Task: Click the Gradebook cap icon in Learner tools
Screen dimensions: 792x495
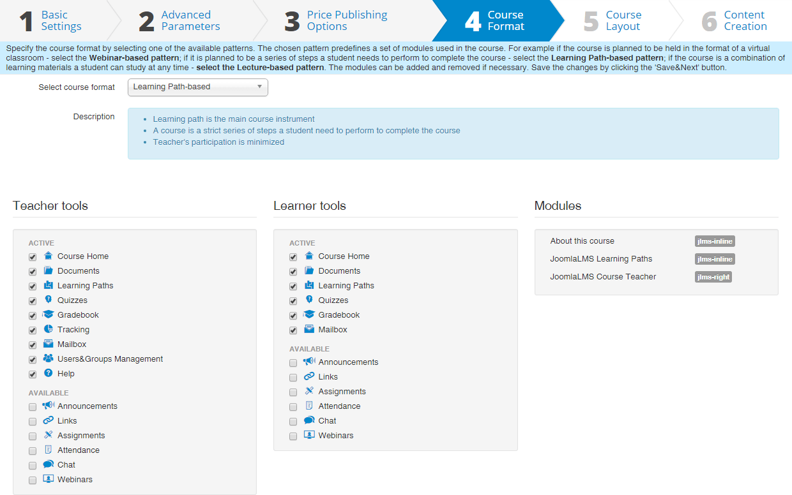Action: [x=309, y=314]
